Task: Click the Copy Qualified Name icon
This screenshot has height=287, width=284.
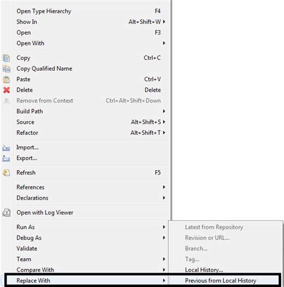Action: pyautogui.click(x=7, y=69)
